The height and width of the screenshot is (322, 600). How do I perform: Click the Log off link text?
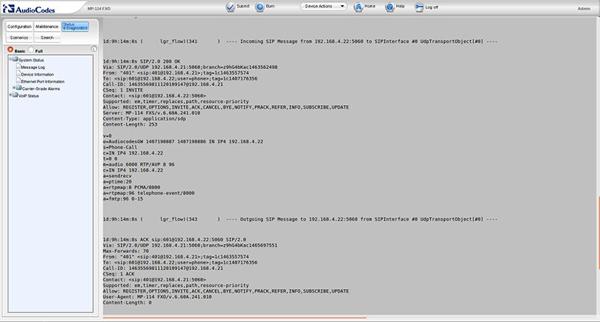432,8
